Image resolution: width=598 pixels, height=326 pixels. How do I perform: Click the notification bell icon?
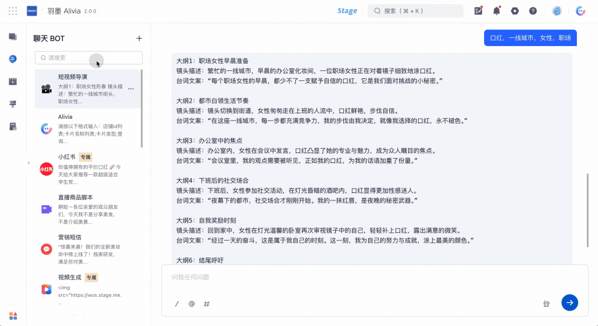pos(496,11)
